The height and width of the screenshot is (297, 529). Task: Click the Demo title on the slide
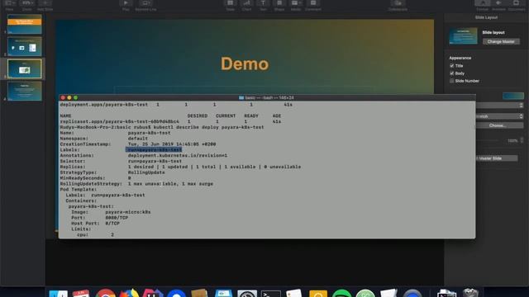[x=245, y=64]
